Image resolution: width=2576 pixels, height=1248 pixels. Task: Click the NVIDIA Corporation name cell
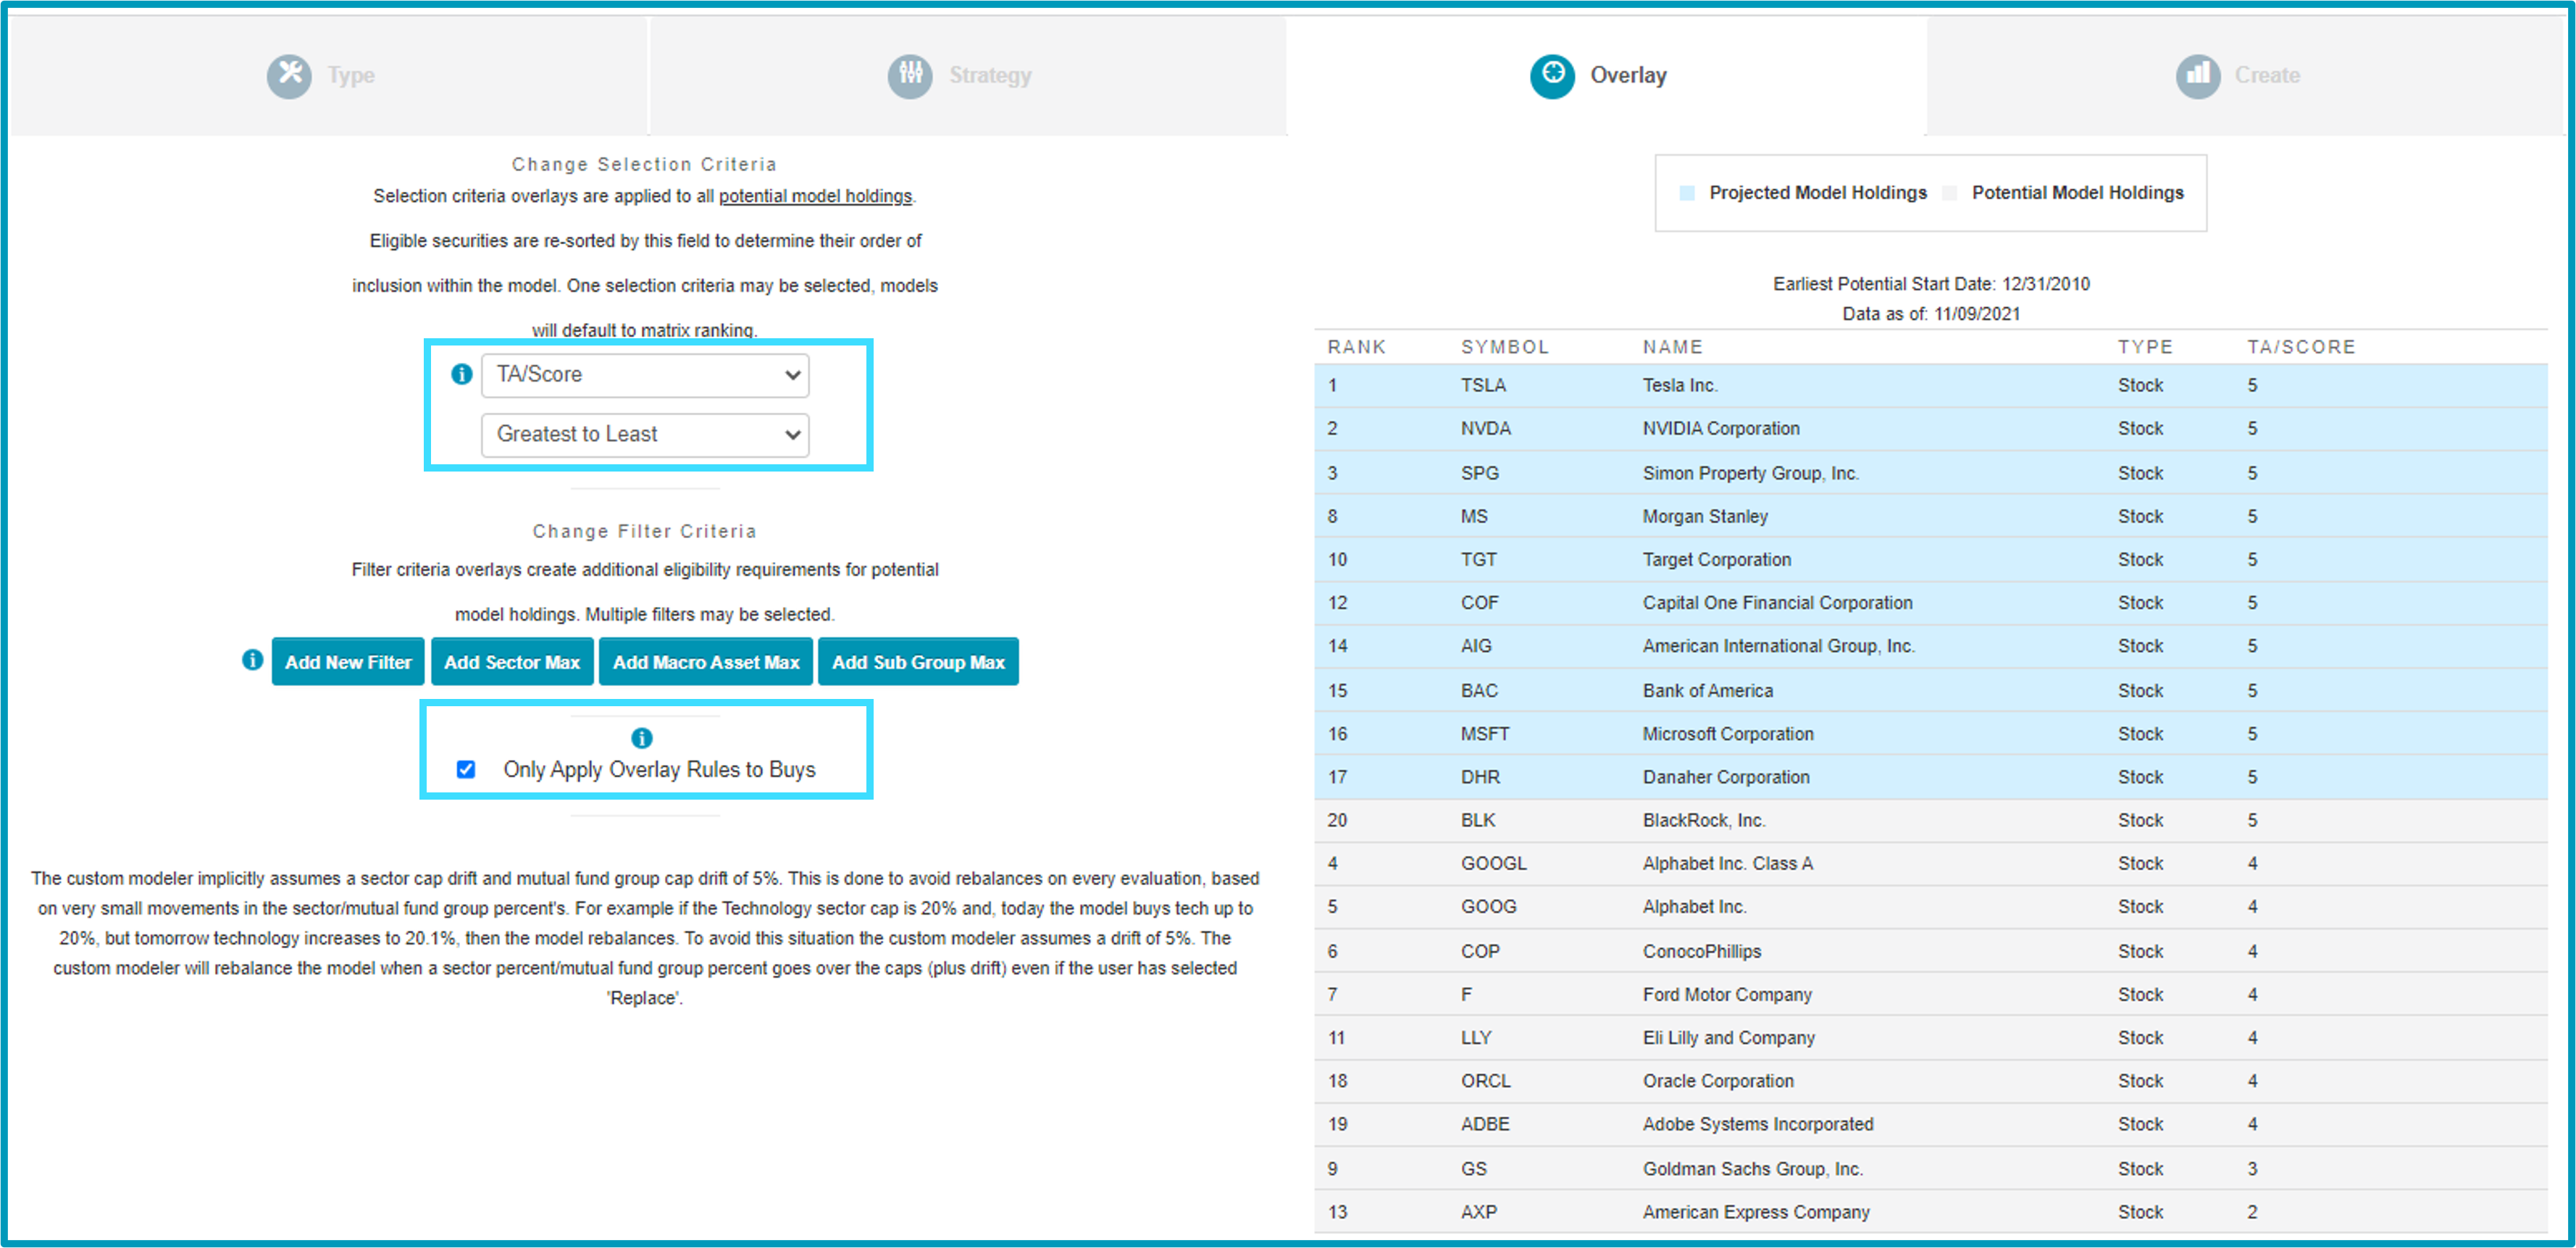pyautogui.click(x=1720, y=428)
